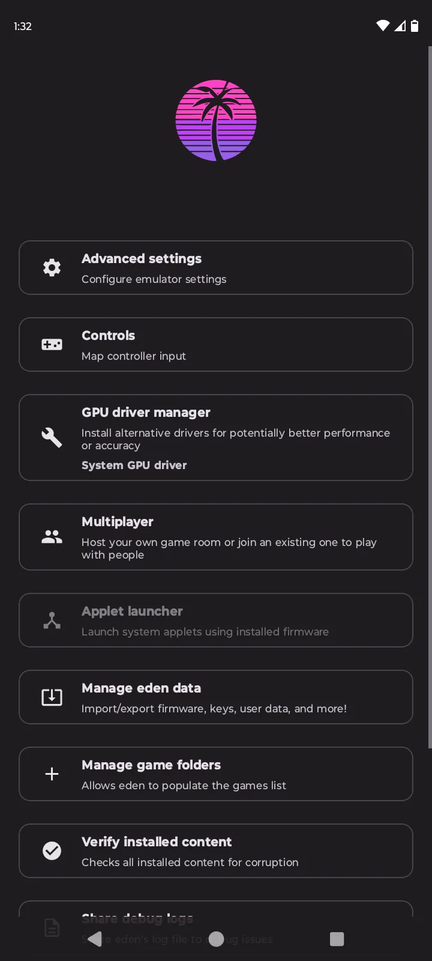Tap the checkmark icon for Verify installed content
432x961 pixels.
[52, 850]
